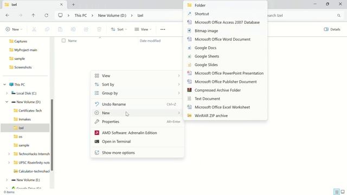This screenshot has height=195, width=347.
Task: Create a new Bitmap image
Action: (x=226, y=31)
